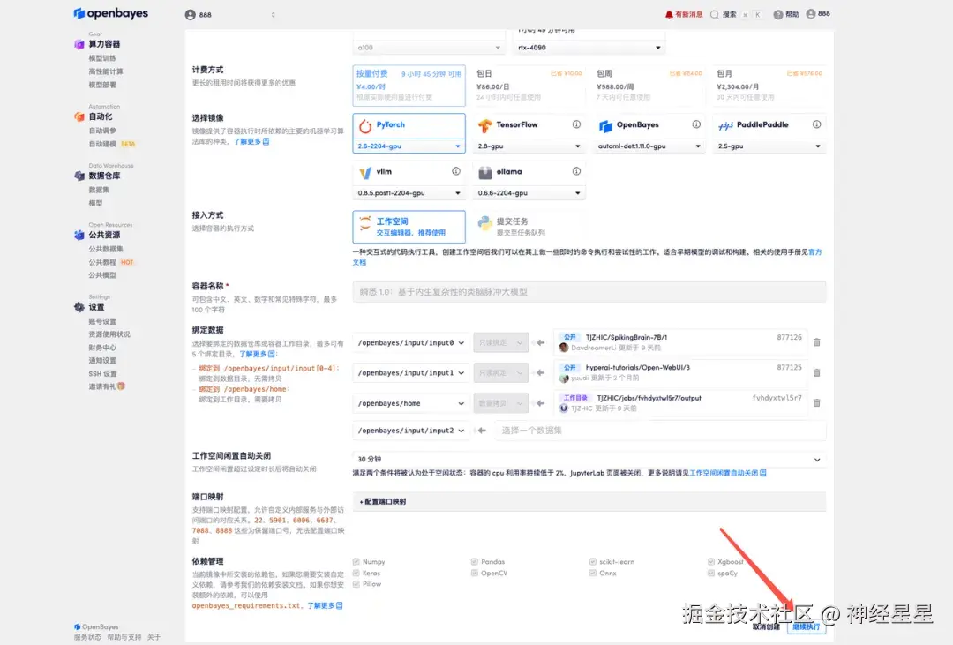Open 数据仓库 in the sidebar

[98, 176]
